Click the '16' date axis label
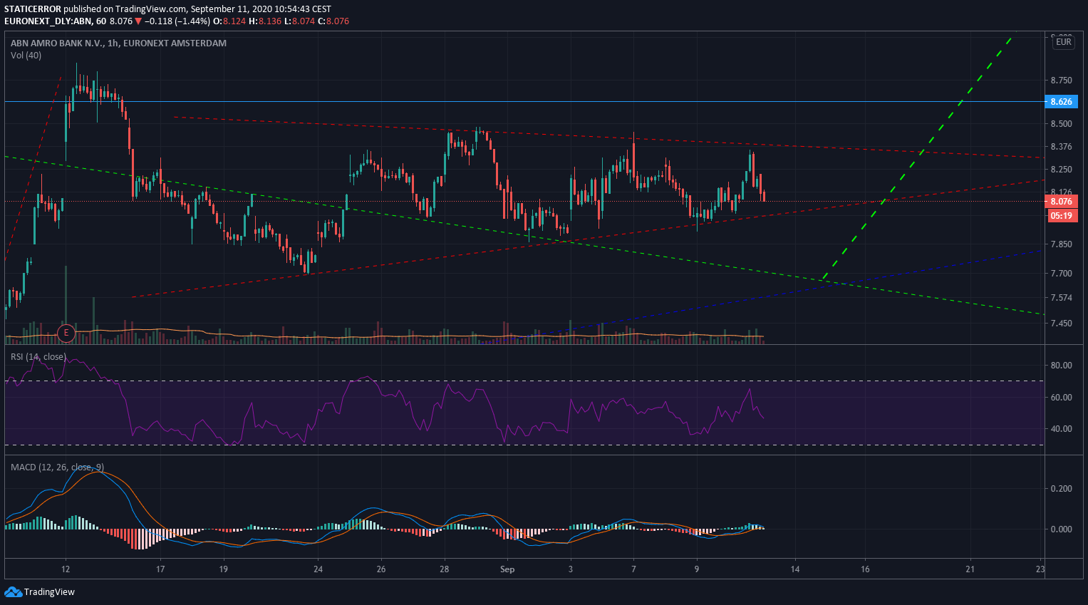The image size is (1088, 605). (x=865, y=569)
